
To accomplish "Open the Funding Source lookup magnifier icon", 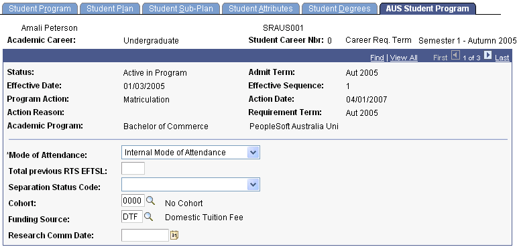I will coord(149,217).
